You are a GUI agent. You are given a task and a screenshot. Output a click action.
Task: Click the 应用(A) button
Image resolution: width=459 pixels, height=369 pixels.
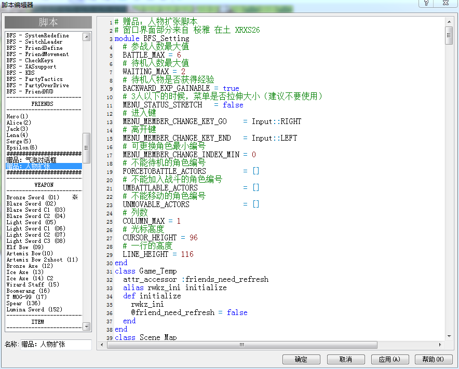coord(390,359)
